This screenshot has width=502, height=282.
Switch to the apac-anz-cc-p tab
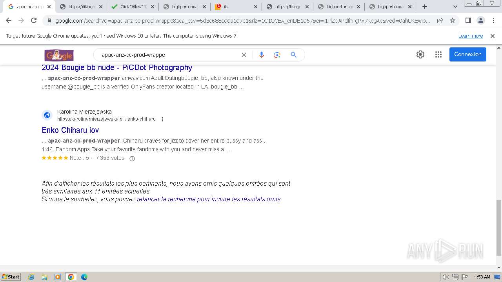[29, 7]
